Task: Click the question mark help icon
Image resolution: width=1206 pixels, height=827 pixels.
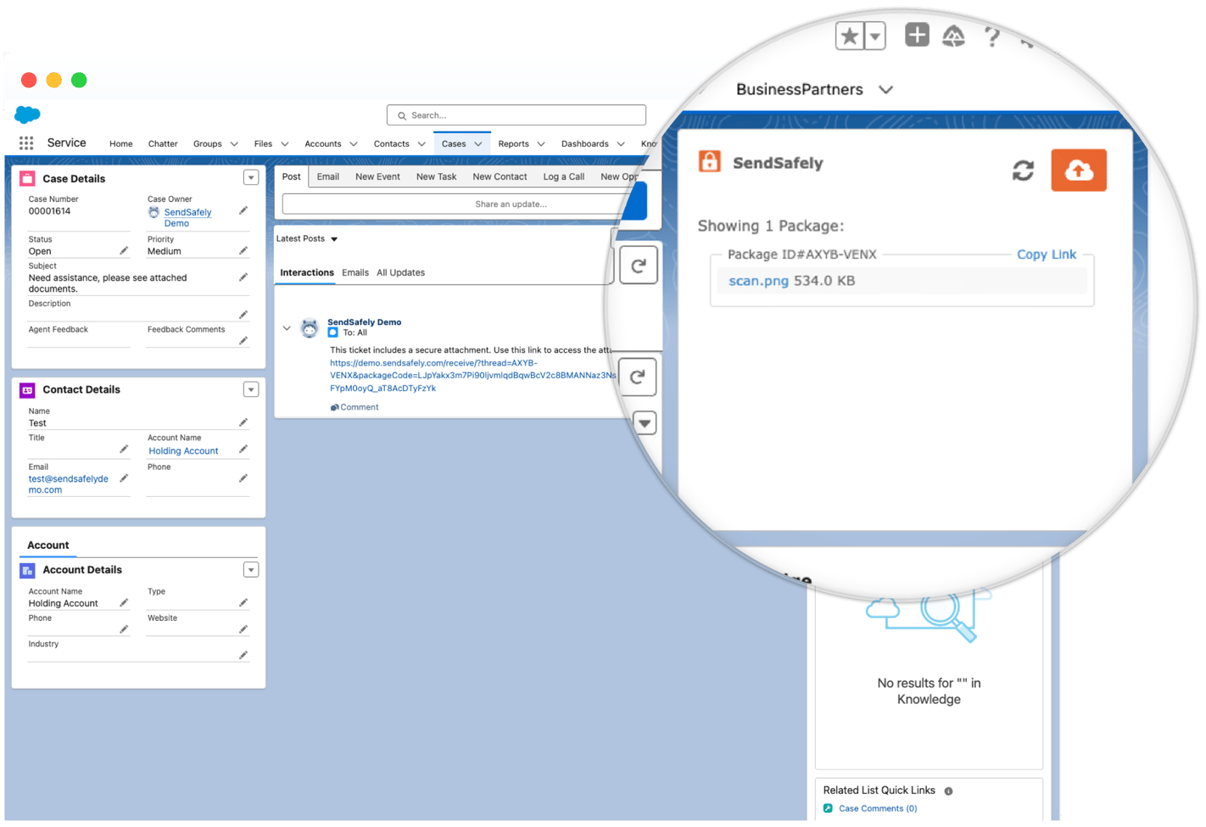Action: click(x=992, y=36)
